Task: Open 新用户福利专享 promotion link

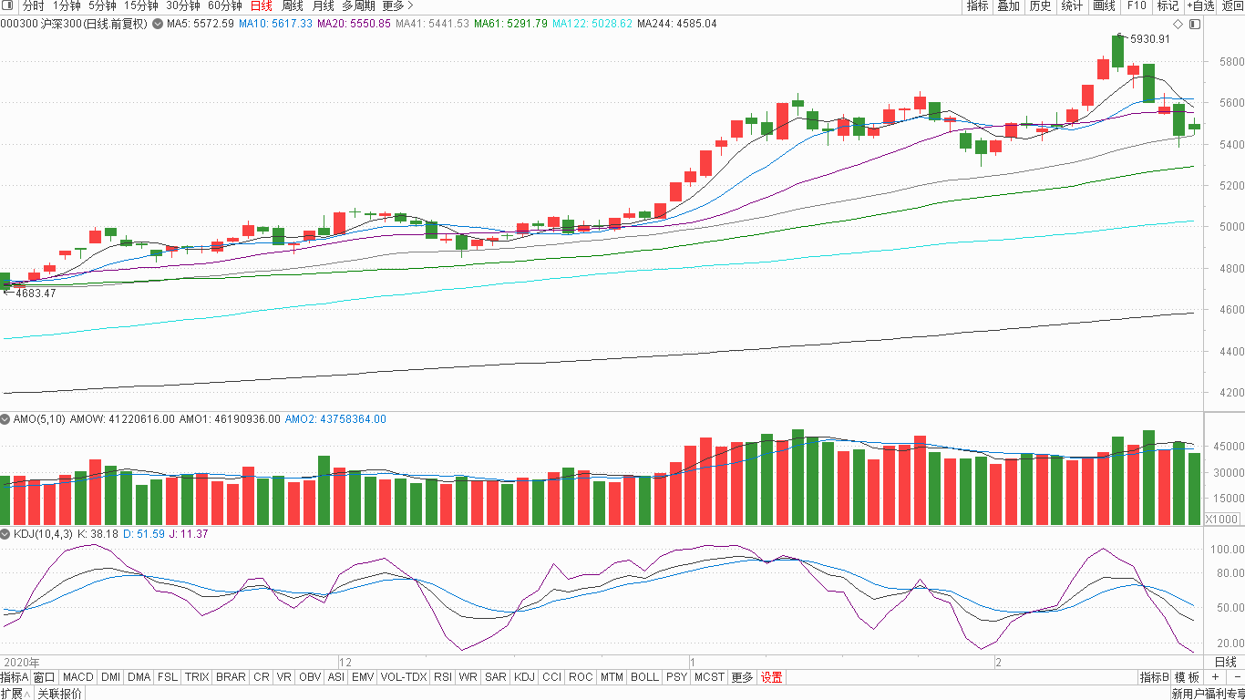Action: [1208, 694]
